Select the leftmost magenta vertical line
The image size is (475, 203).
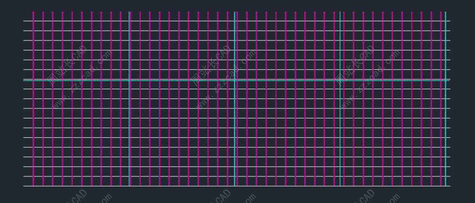(33, 99)
